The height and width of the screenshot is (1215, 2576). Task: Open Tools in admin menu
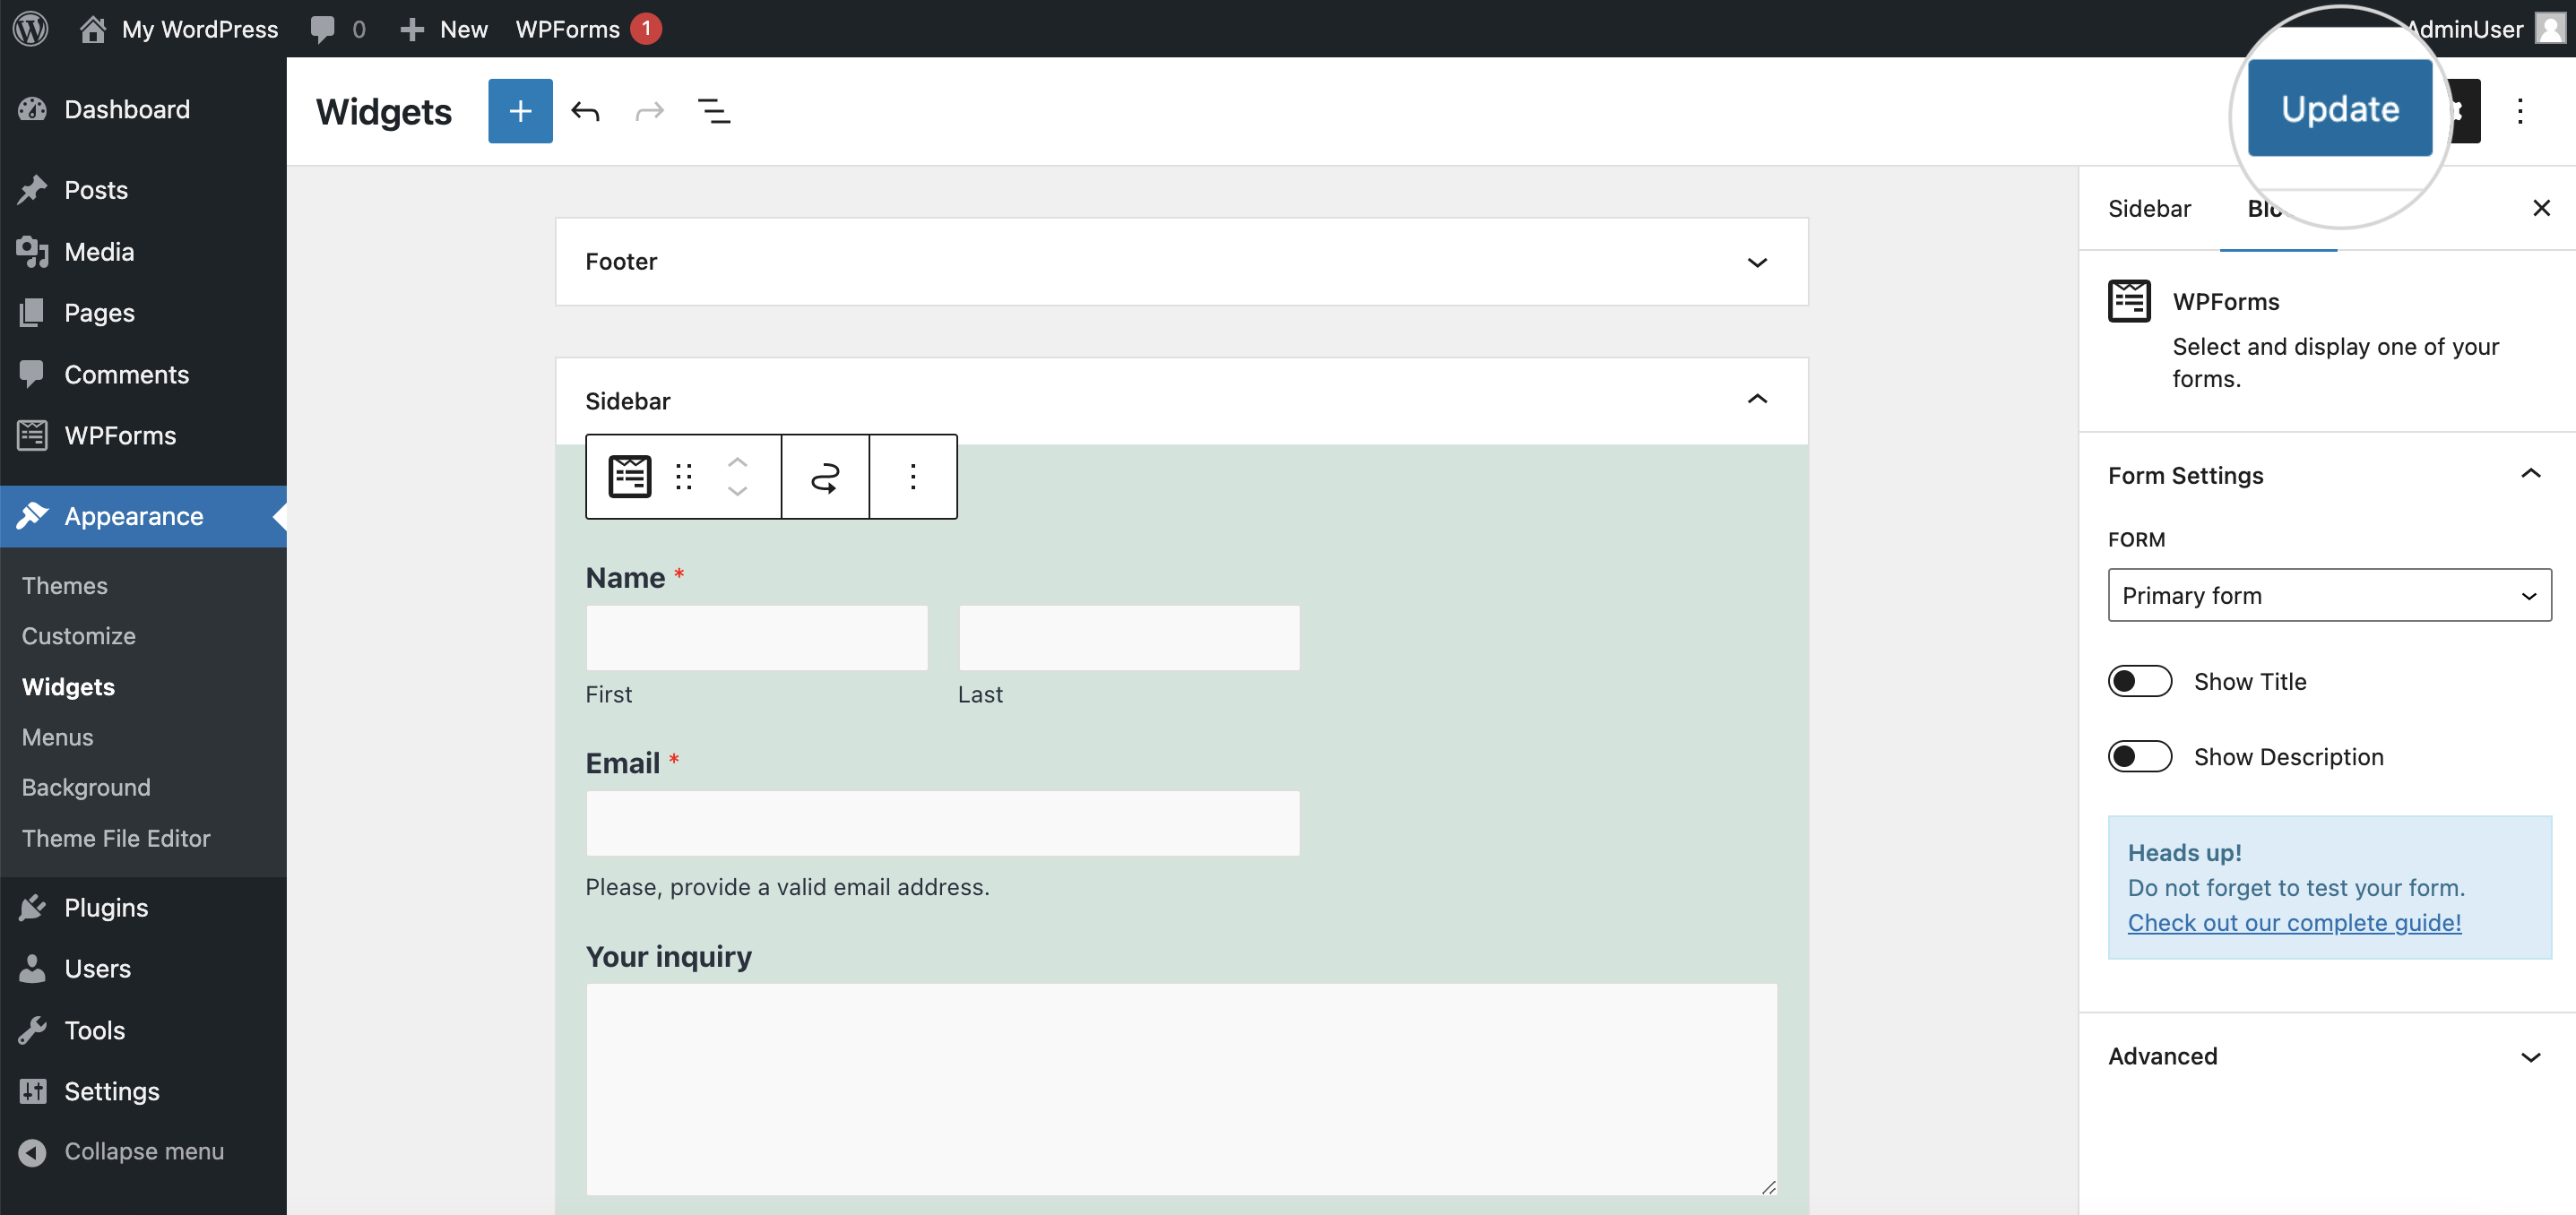(143, 1031)
